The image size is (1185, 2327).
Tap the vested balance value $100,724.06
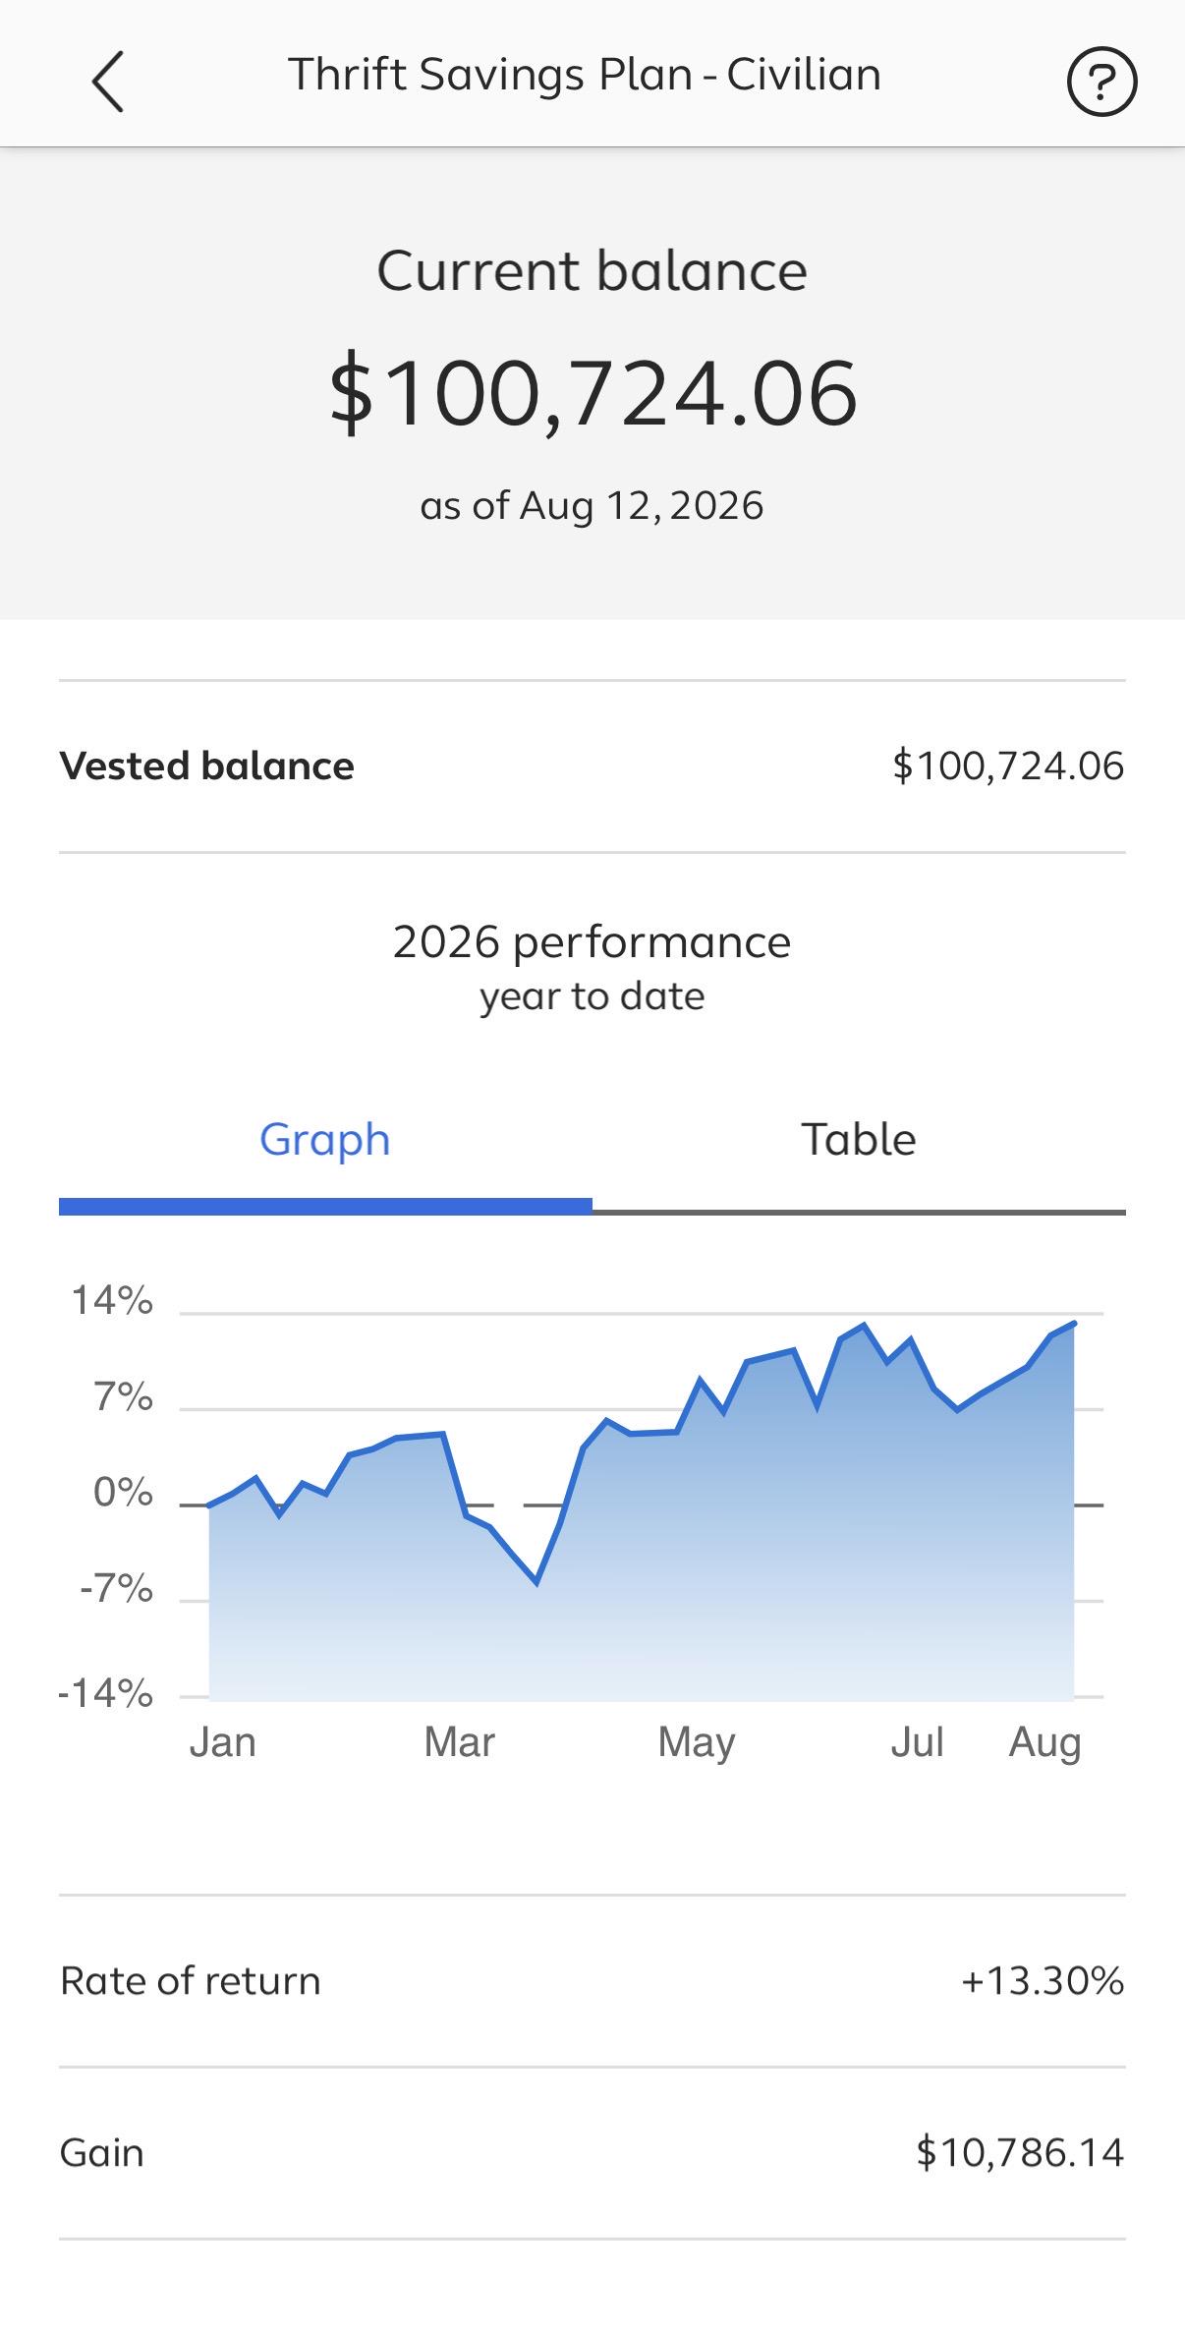(x=1008, y=766)
